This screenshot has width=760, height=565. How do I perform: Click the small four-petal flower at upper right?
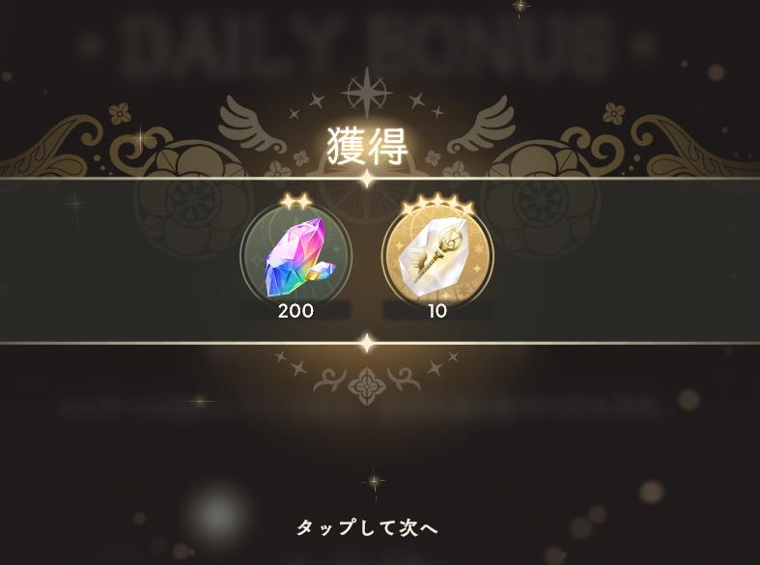(614, 113)
